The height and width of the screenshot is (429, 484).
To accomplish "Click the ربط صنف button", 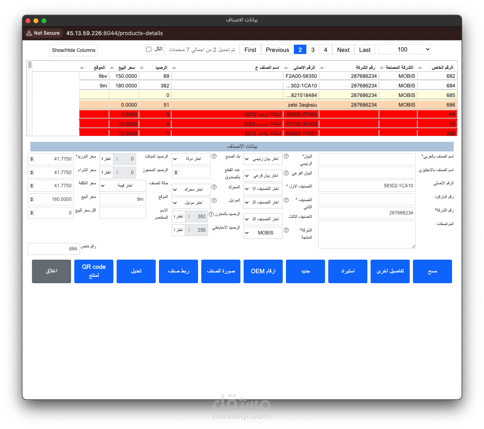I will 179,271.
